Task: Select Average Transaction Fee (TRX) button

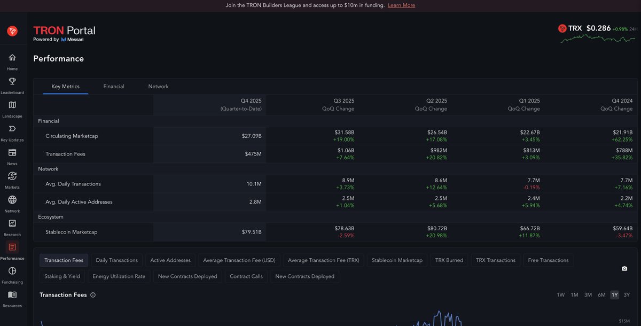Action: [x=323, y=260]
